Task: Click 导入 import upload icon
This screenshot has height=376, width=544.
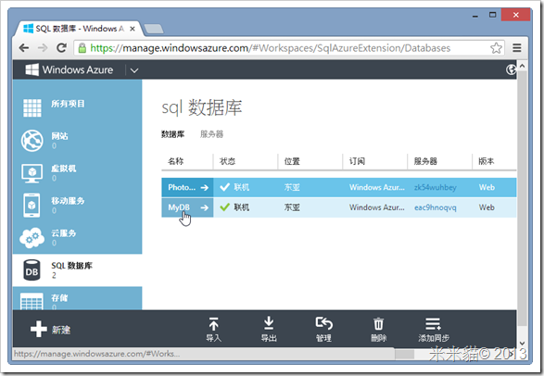Action: pos(214,324)
